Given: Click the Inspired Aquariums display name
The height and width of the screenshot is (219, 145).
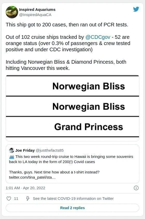Looking at the screenshot, I should click(37, 10).
